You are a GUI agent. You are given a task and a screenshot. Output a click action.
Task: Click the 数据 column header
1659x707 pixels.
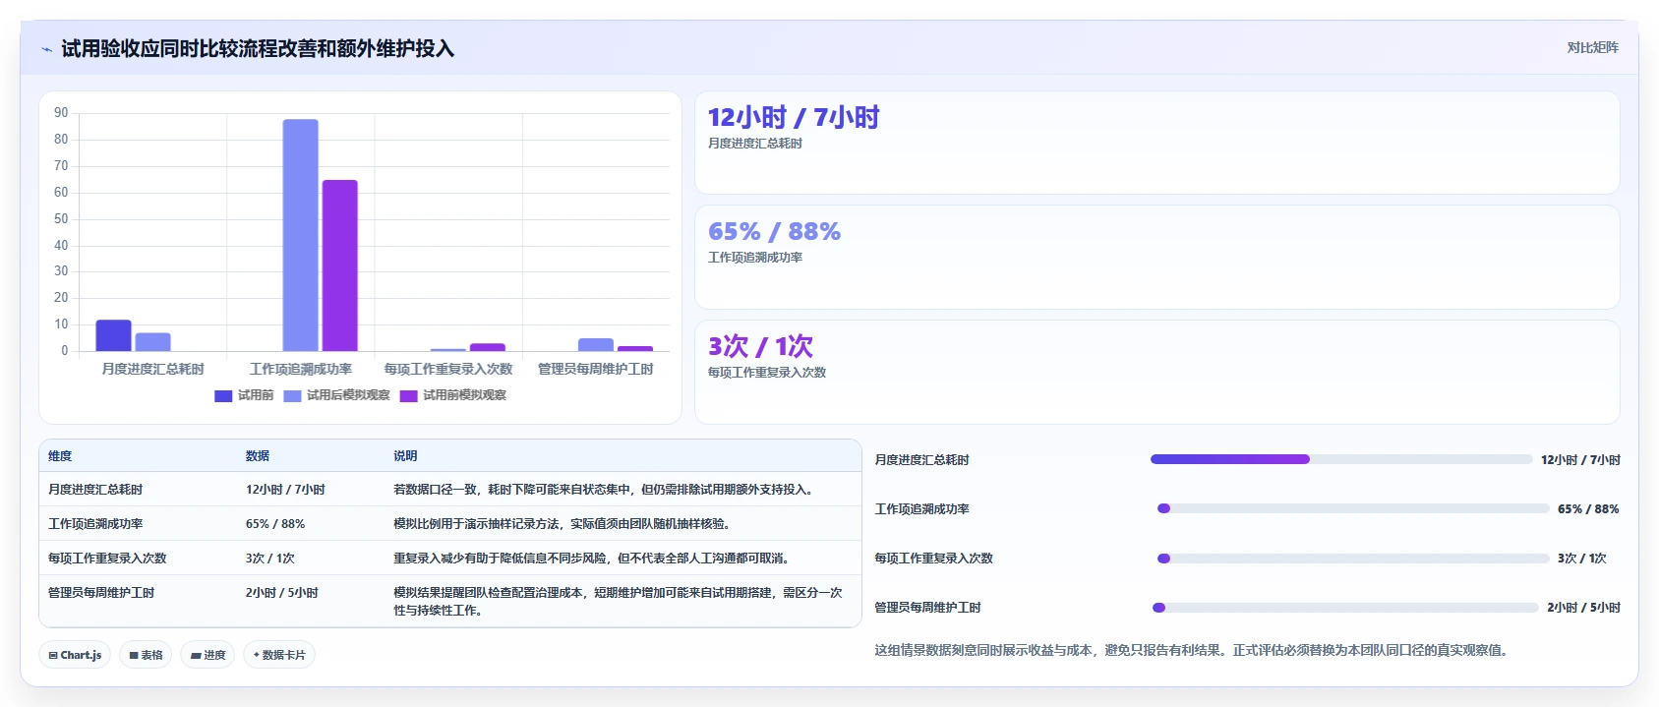click(x=258, y=456)
